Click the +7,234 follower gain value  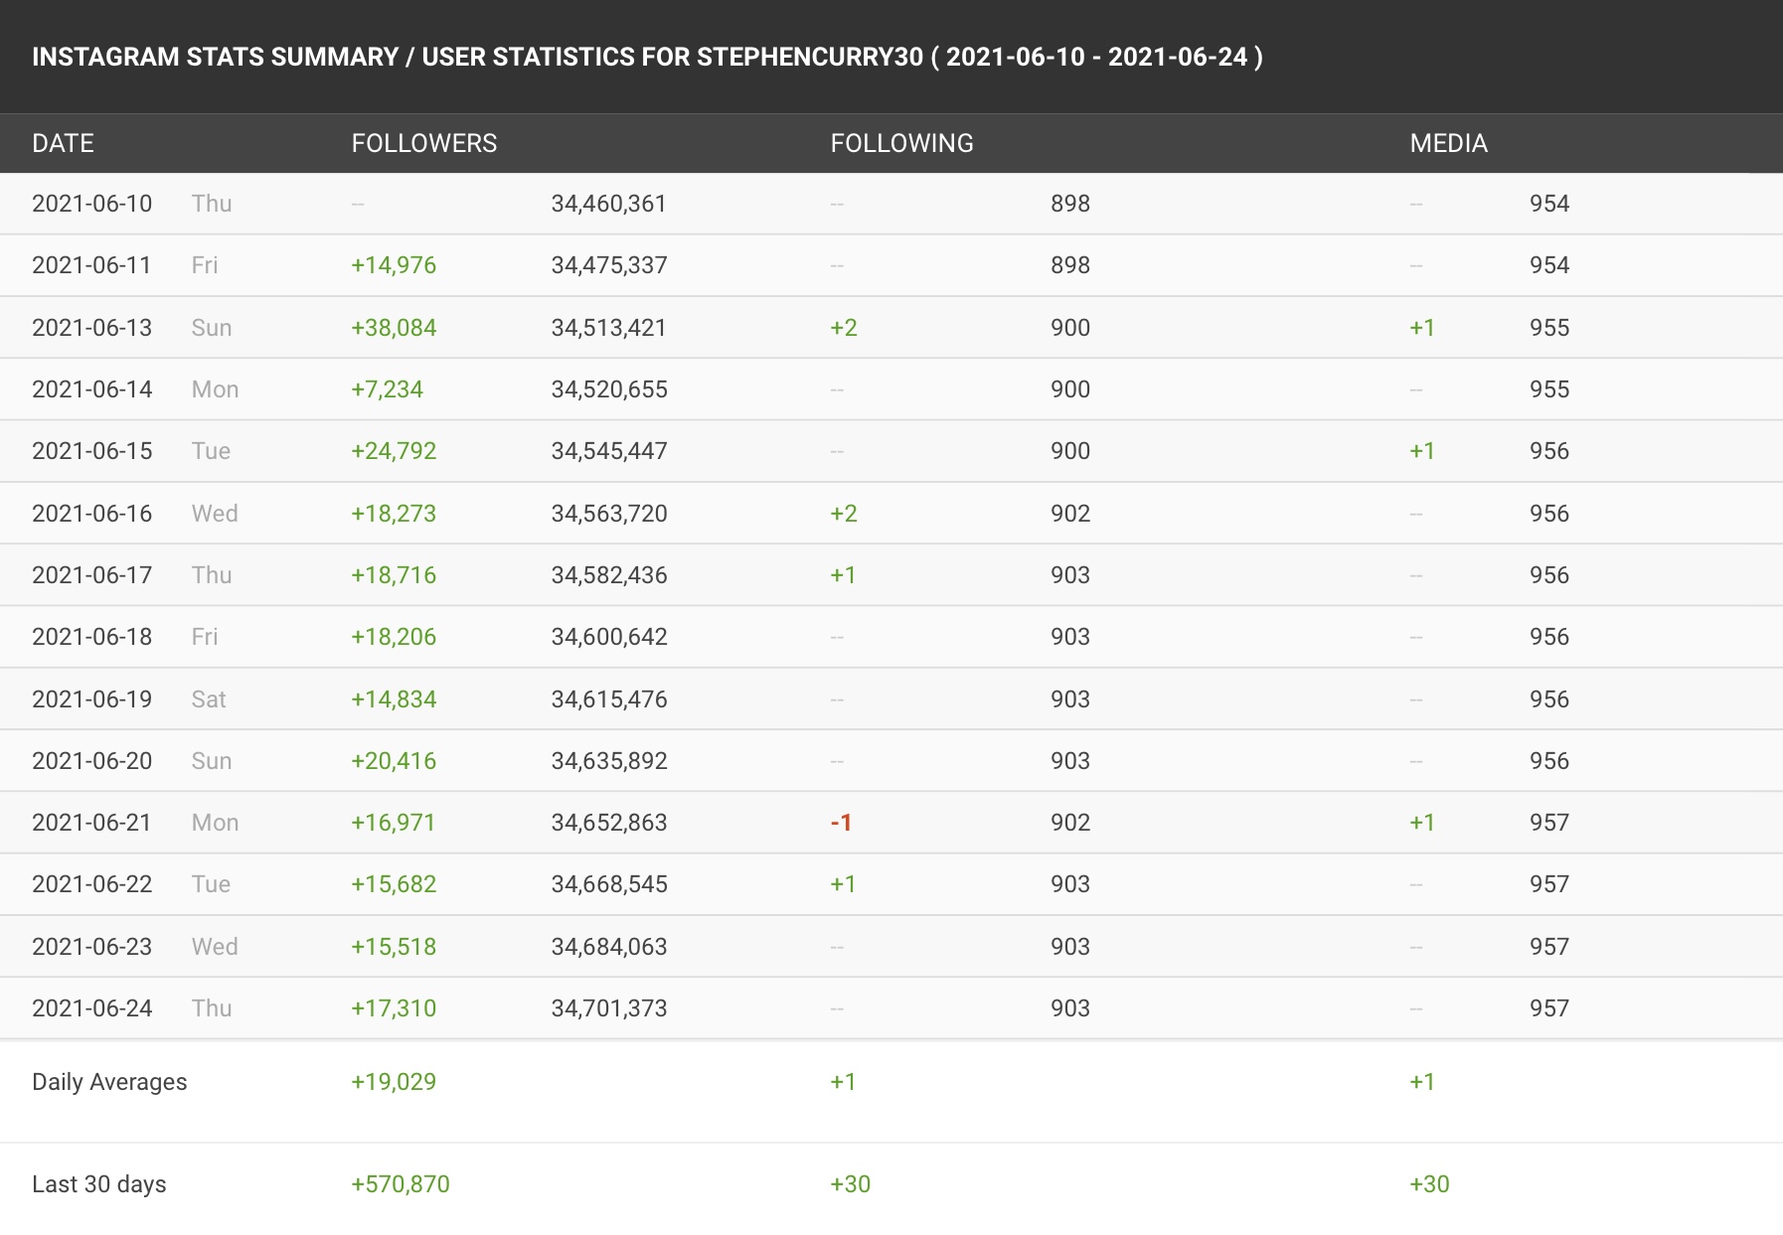point(387,389)
